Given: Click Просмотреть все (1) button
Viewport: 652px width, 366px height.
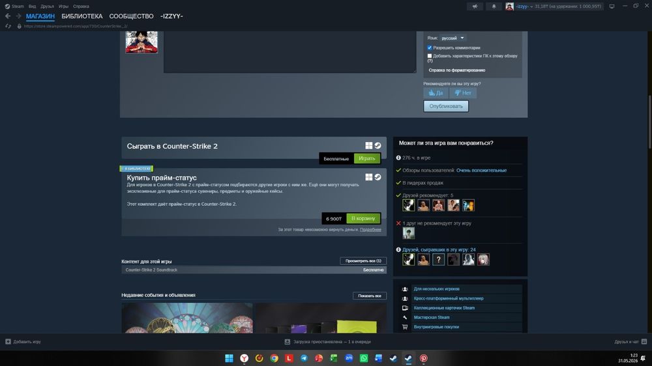Looking at the screenshot, I should (x=363, y=261).
